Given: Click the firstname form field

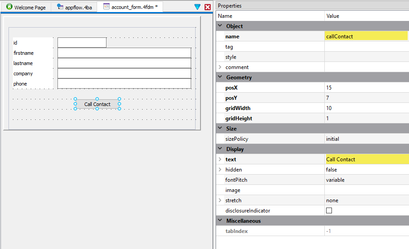Looking at the screenshot, I should [x=124, y=53].
